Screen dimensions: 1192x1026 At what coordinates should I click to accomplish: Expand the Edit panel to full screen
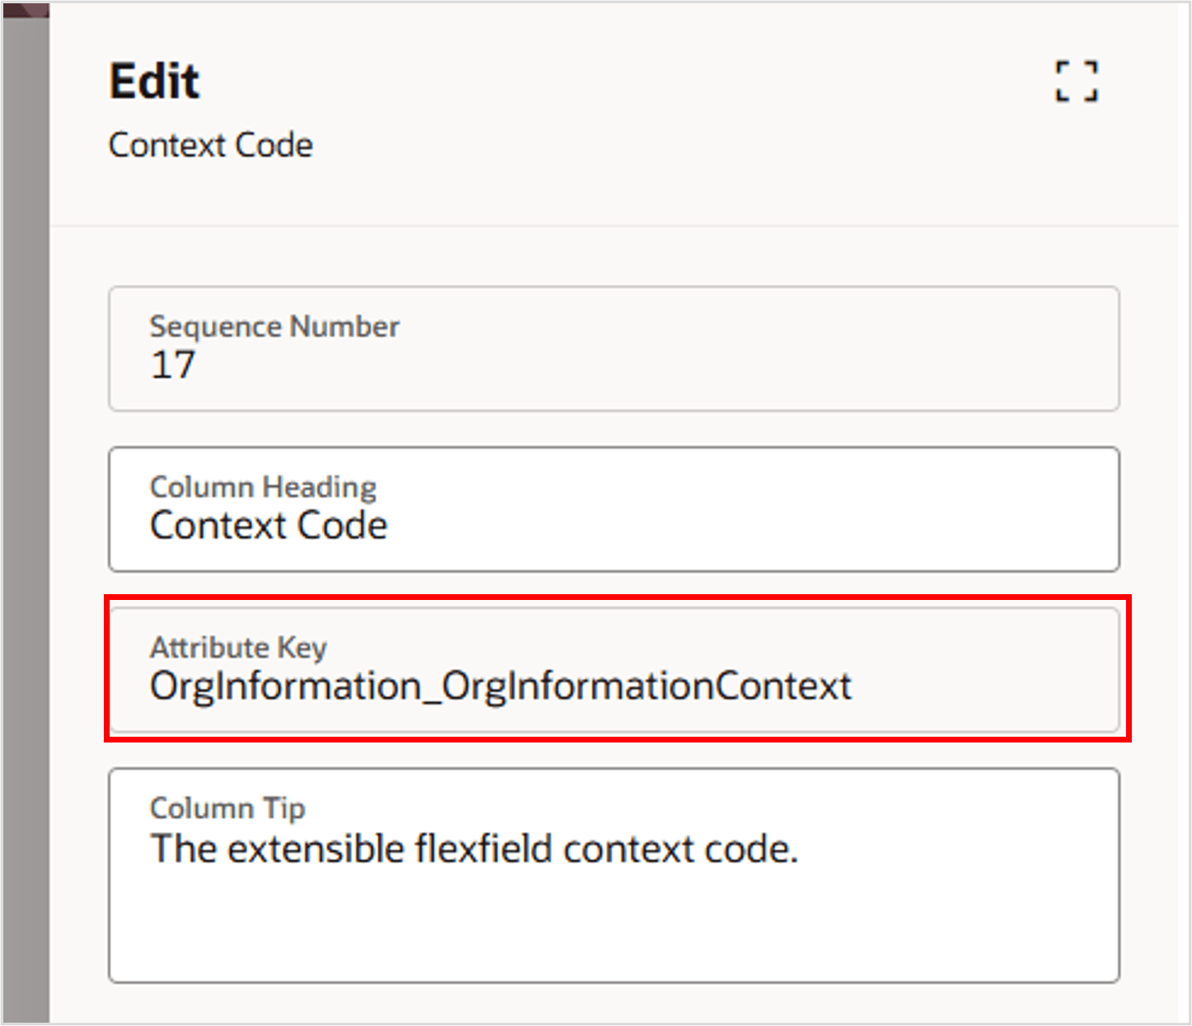1077,82
